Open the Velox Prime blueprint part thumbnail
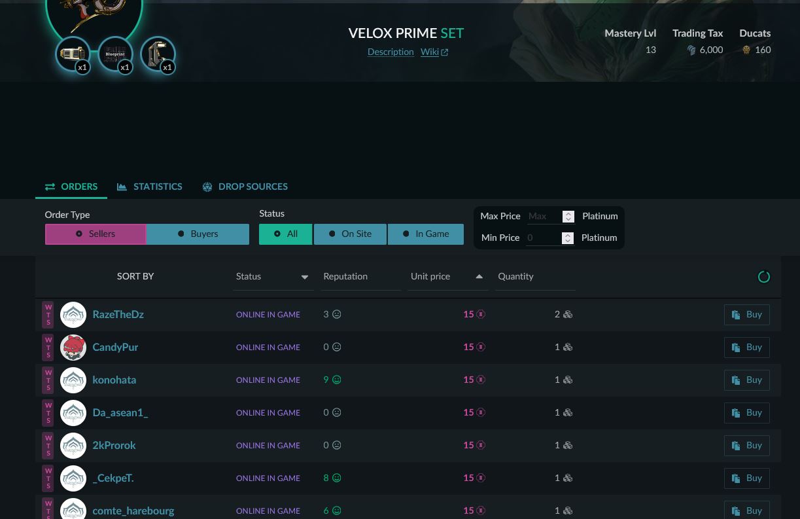This screenshot has width=800, height=519. point(115,54)
